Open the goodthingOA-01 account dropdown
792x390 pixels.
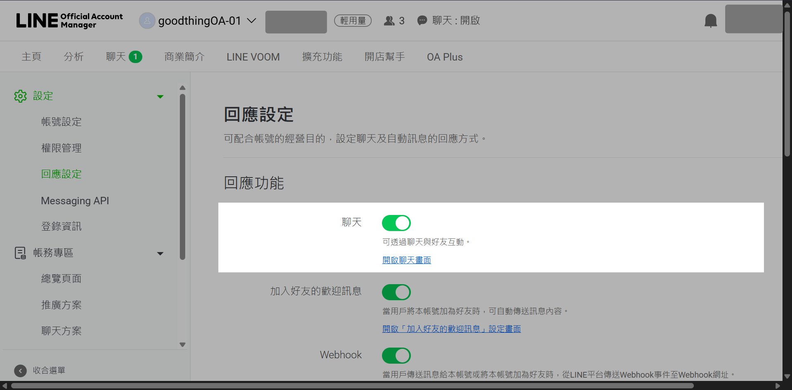point(252,21)
